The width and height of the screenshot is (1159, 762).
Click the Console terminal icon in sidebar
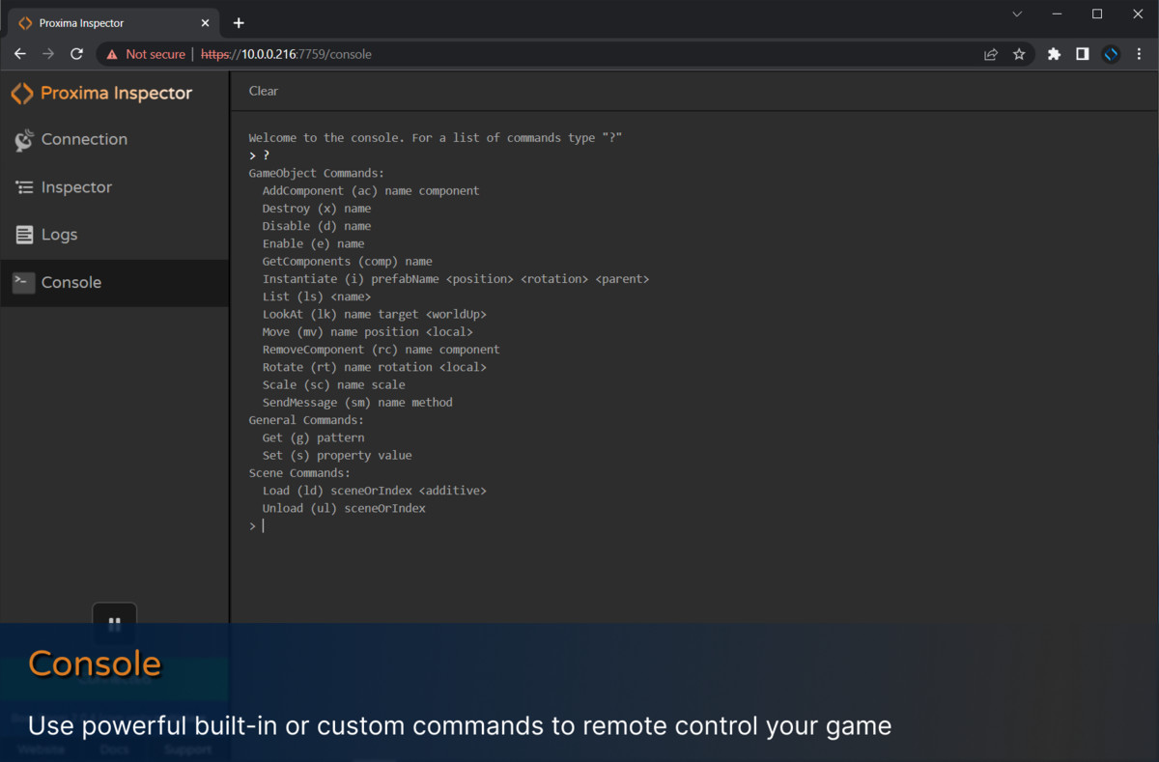click(24, 282)
